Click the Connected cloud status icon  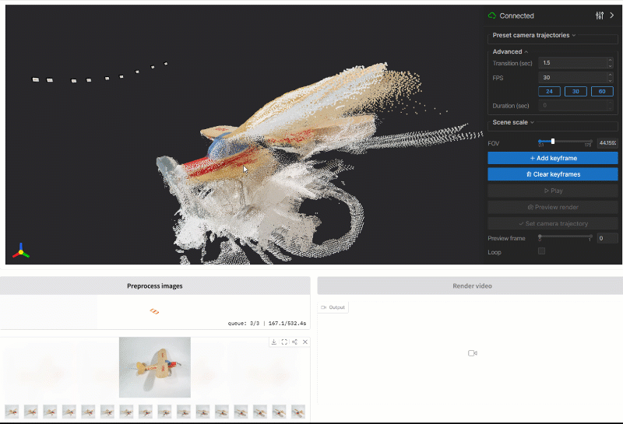coord(492,16)
